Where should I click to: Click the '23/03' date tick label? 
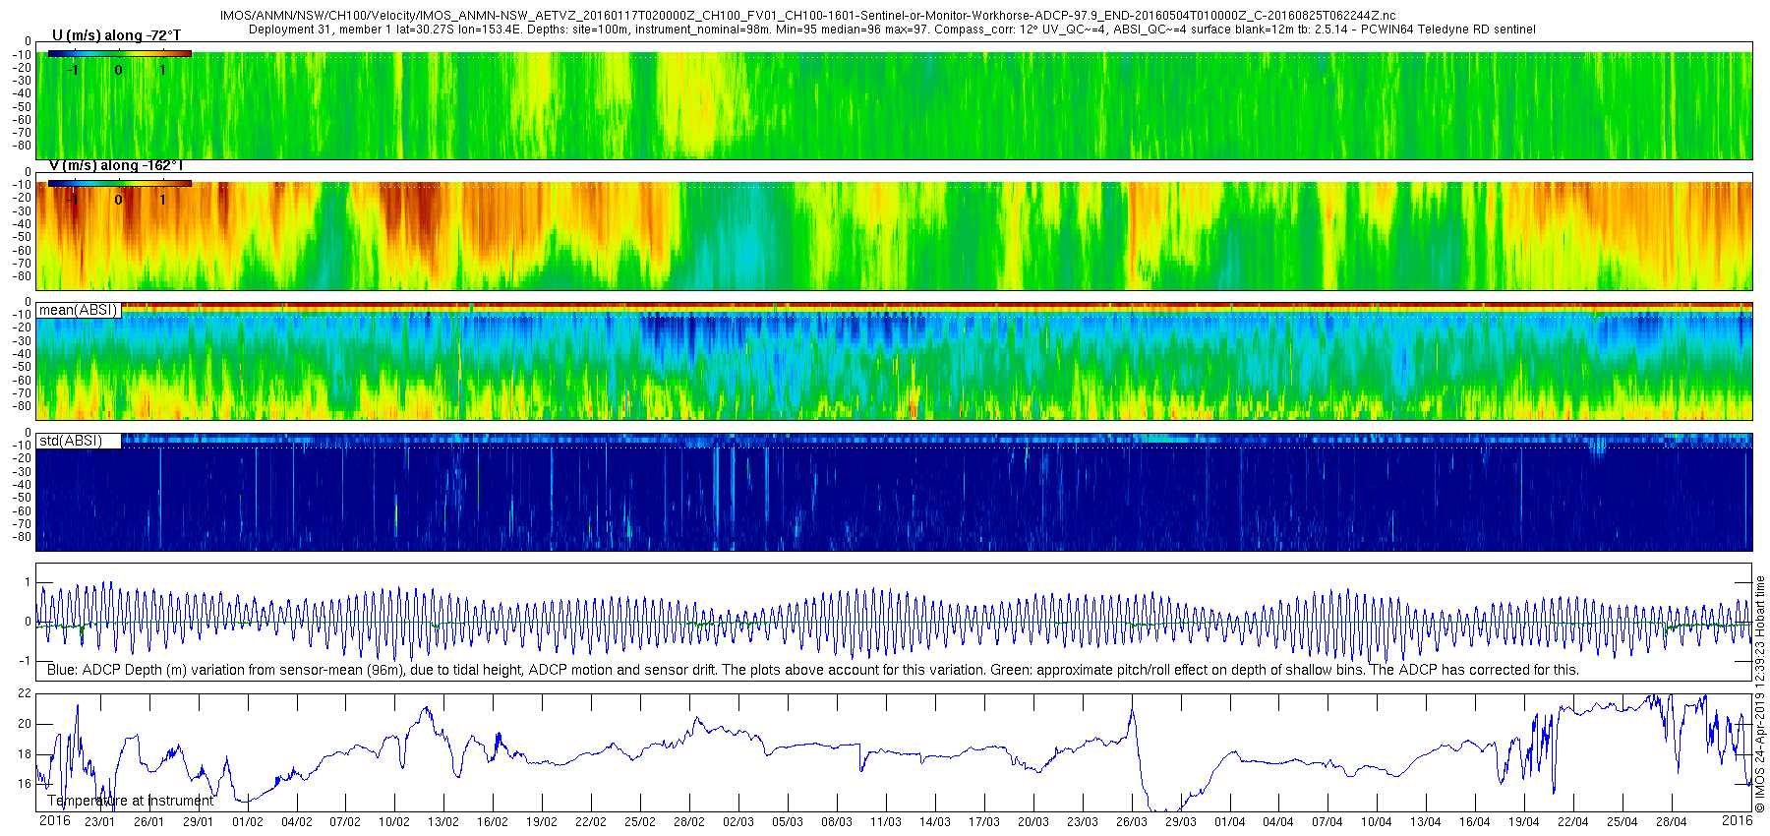pyautogui.click(x=1083, y=822)
